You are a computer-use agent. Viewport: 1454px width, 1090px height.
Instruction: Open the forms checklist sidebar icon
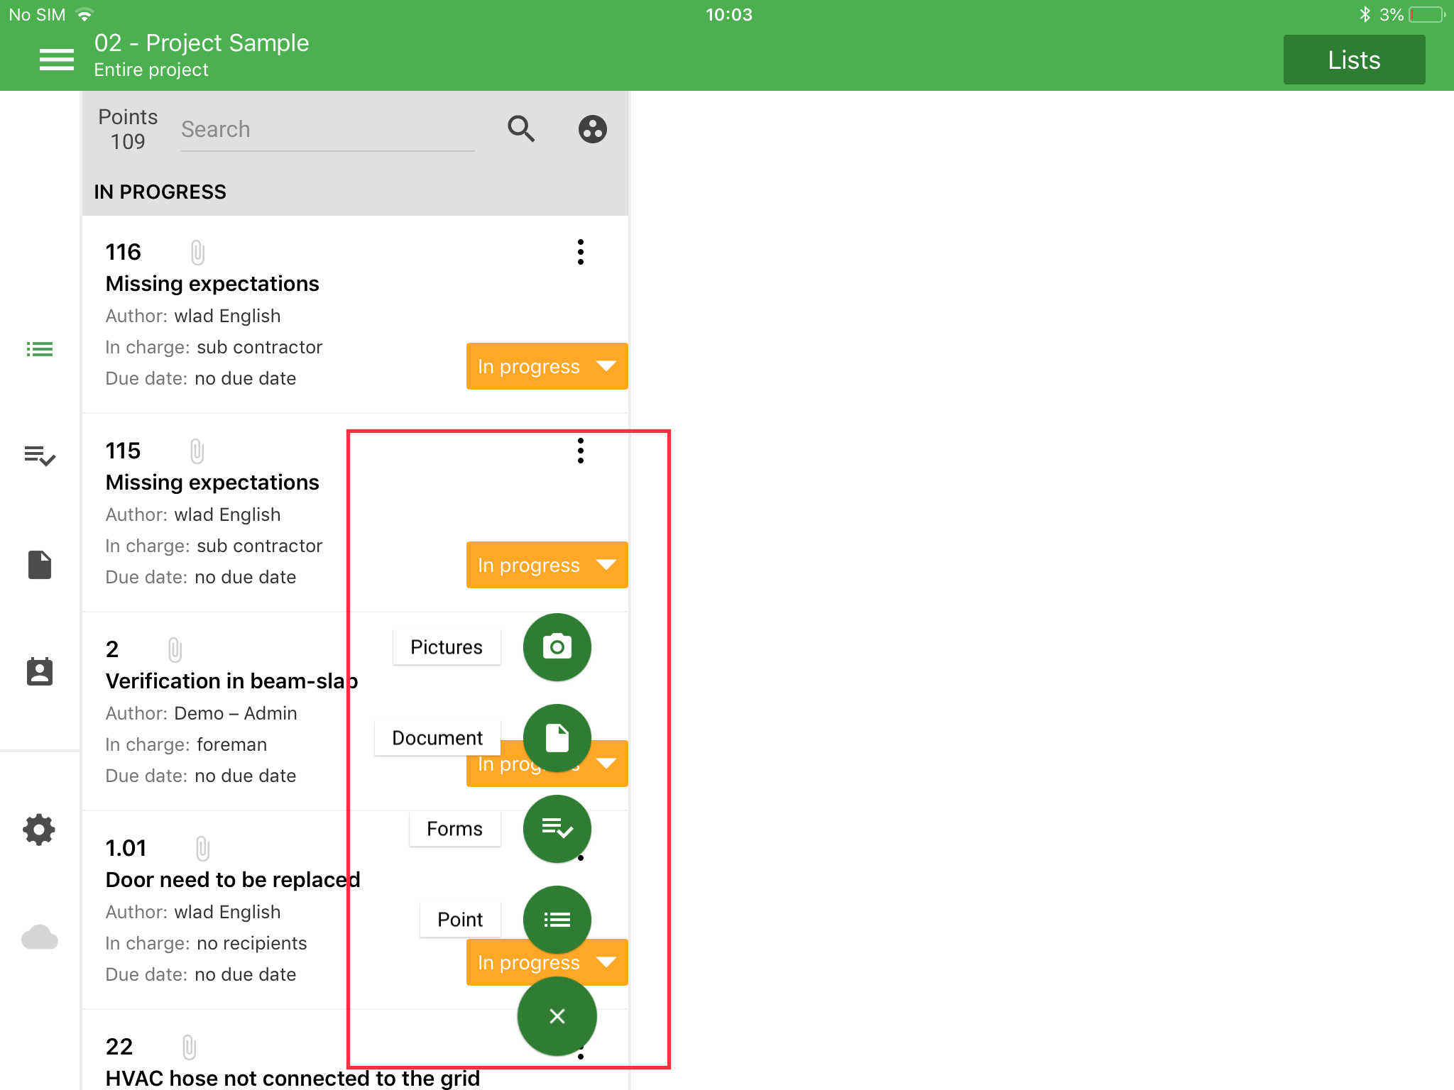40,456
